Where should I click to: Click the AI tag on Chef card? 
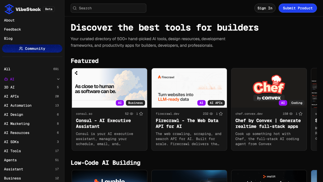click(283, 103)
